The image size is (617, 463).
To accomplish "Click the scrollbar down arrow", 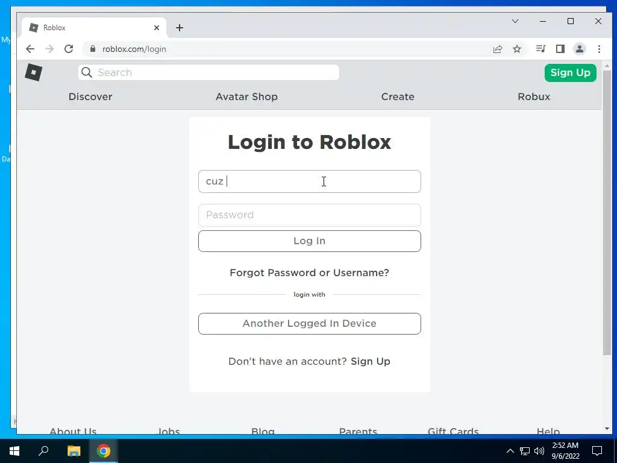I will 607,429.
